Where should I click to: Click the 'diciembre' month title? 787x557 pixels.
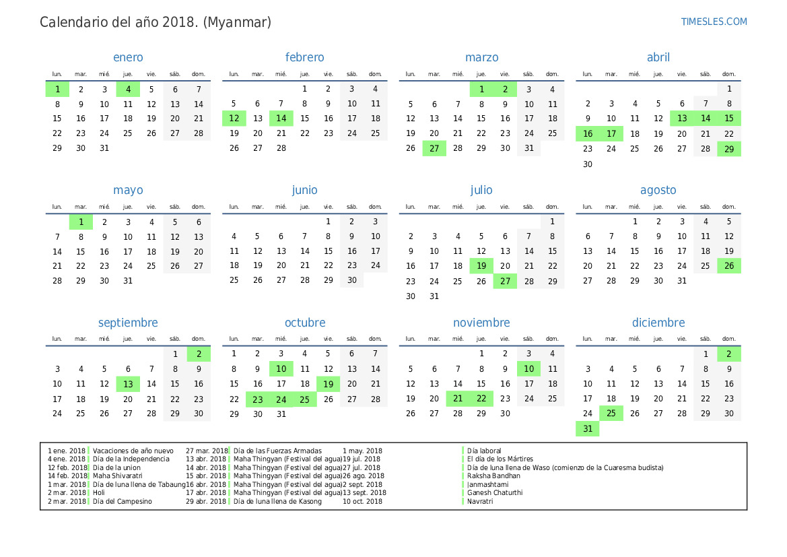coord(658,323)
